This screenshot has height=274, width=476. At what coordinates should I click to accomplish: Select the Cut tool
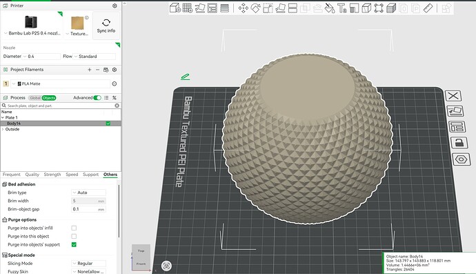(292, 8)
